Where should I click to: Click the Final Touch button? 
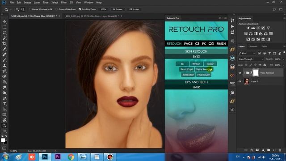pyautogui.click(x=204, y=75)
